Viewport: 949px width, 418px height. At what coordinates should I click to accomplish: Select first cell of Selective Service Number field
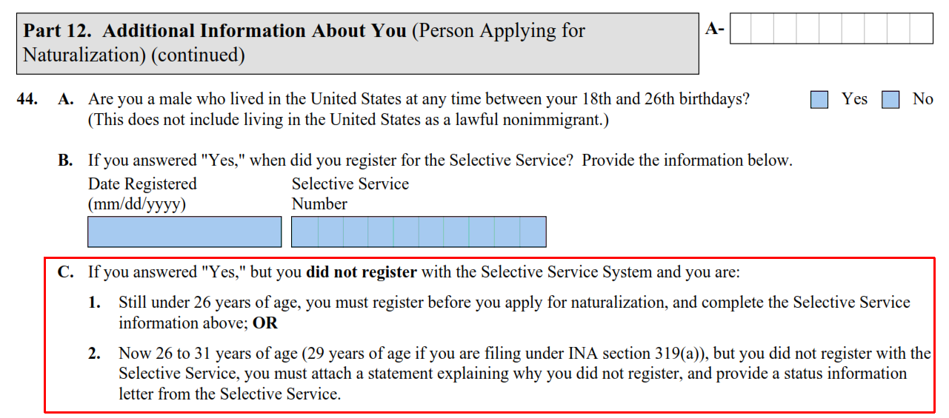tap(304, 232)
